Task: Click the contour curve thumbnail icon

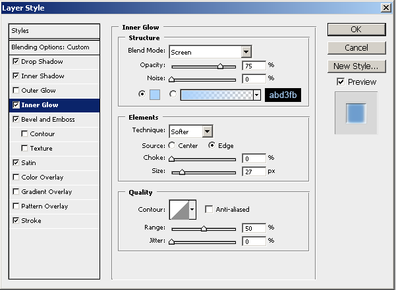Action: pyautogui.click(x=179, y=210)
